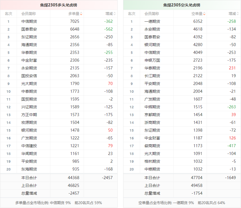Viewport: 241px width, 208px height.
Task: Select 焦煤2305空头龙虎榜 title tab
Action: click(x=182, y=5)
